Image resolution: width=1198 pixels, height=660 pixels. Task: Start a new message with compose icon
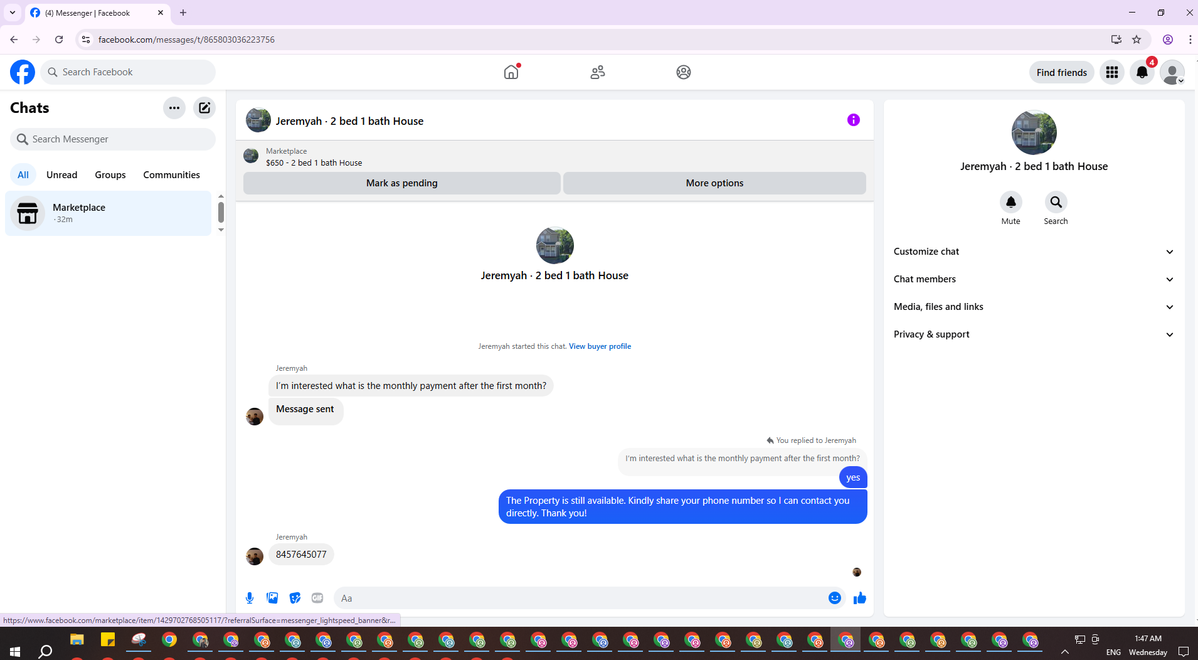point(204,108)
